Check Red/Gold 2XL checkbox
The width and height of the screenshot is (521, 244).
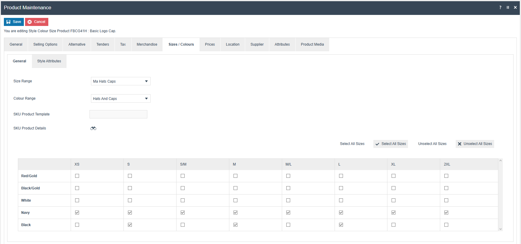[x=446, y=176]
